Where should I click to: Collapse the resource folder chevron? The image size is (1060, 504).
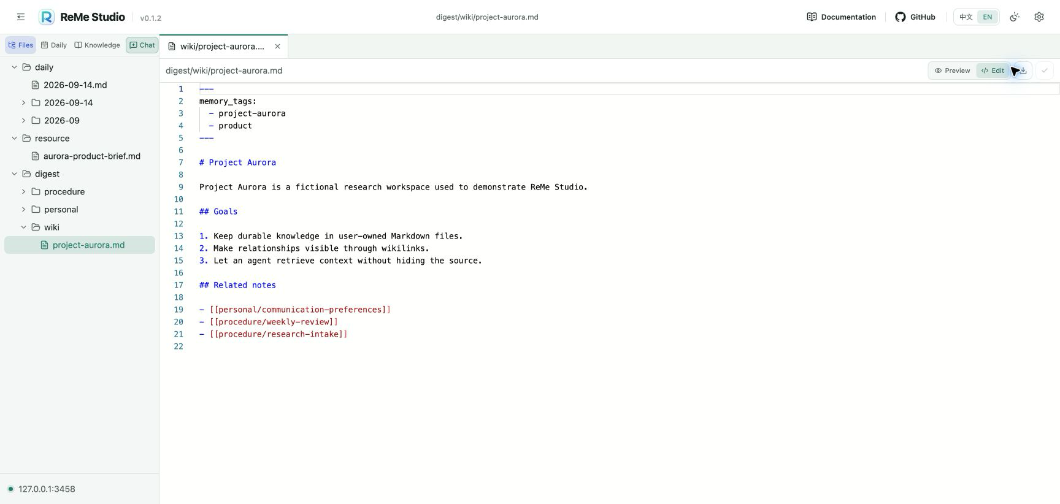14,138
